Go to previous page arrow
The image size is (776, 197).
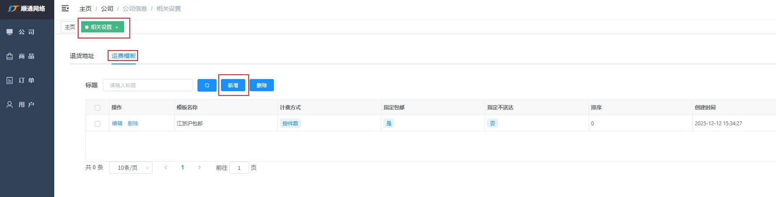[x=166, y=168]
